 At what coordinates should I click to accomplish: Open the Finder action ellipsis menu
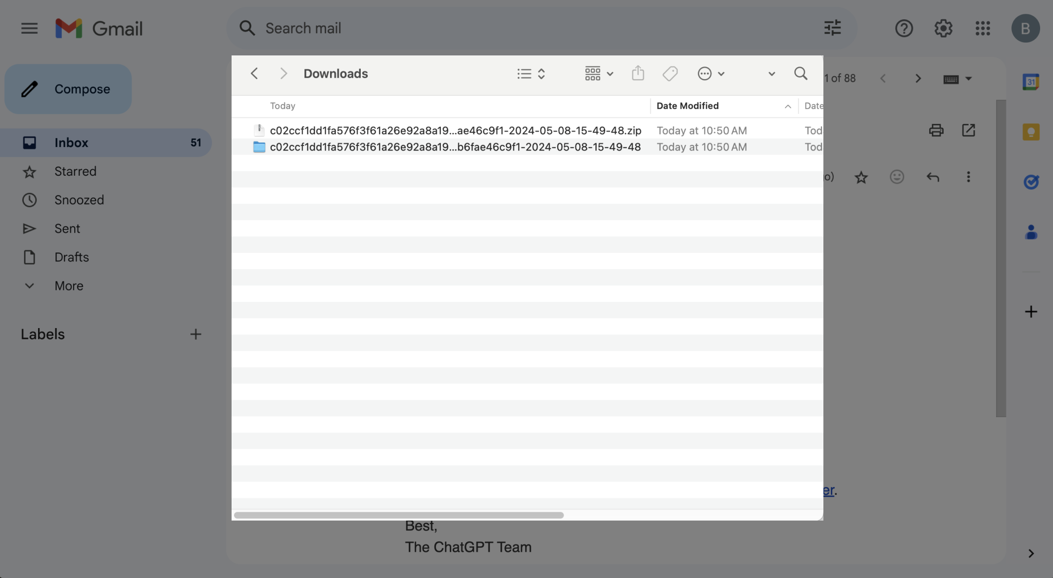(x=711, y=74)
